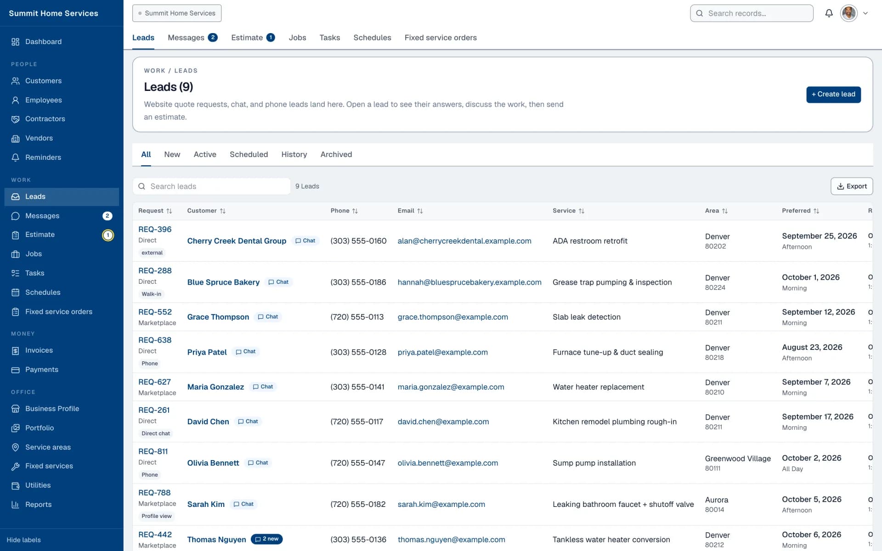Open the Reports chart icon
This screenshot has height=551, width=882.
pyautogui.click(x=15, y=505)
